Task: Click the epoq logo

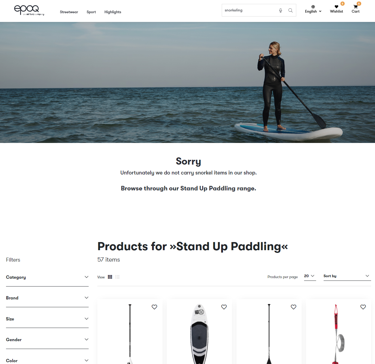Action: pos(29,10)
